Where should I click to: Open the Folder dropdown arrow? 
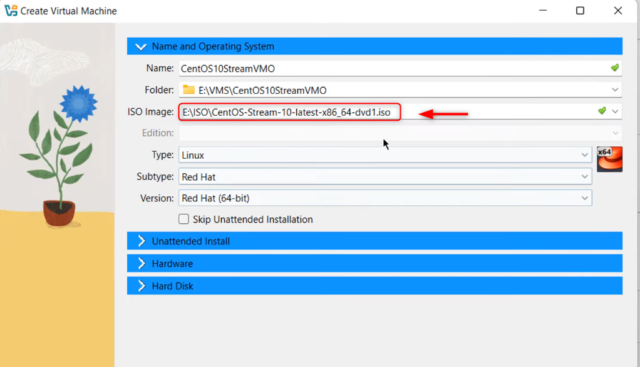pos(614,89)
